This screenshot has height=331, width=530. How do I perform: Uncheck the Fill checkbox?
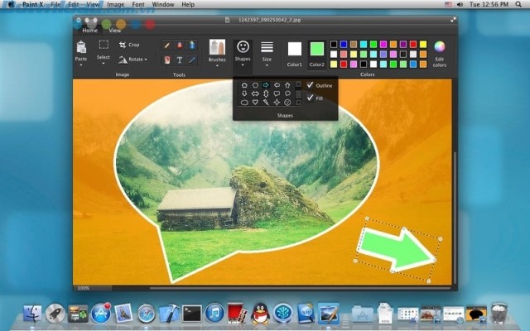click(x=310, y=98)
